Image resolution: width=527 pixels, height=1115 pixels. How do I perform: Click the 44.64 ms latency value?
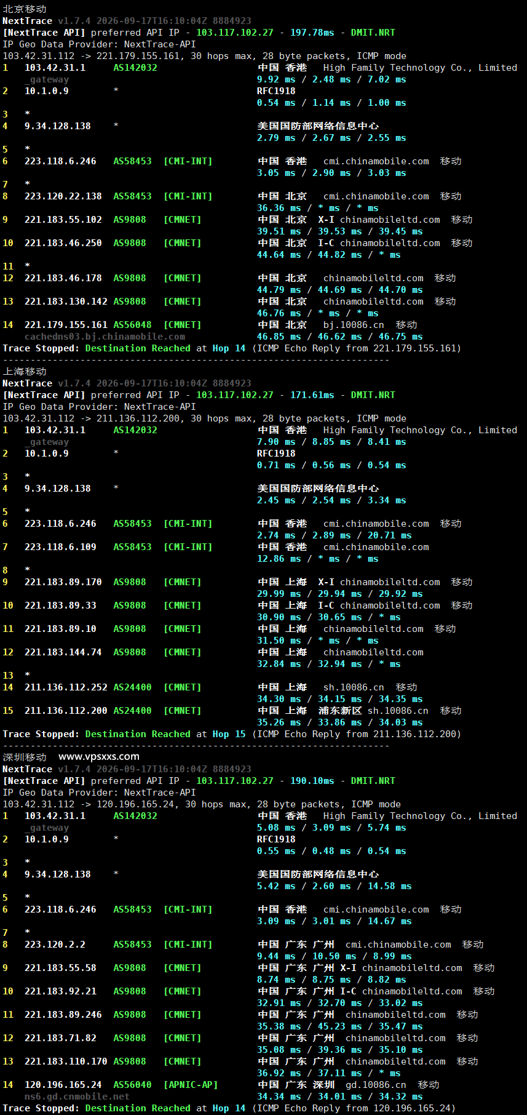point(279,255)
